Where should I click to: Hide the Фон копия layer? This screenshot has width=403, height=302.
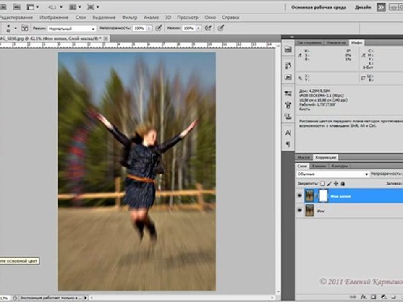300,196
